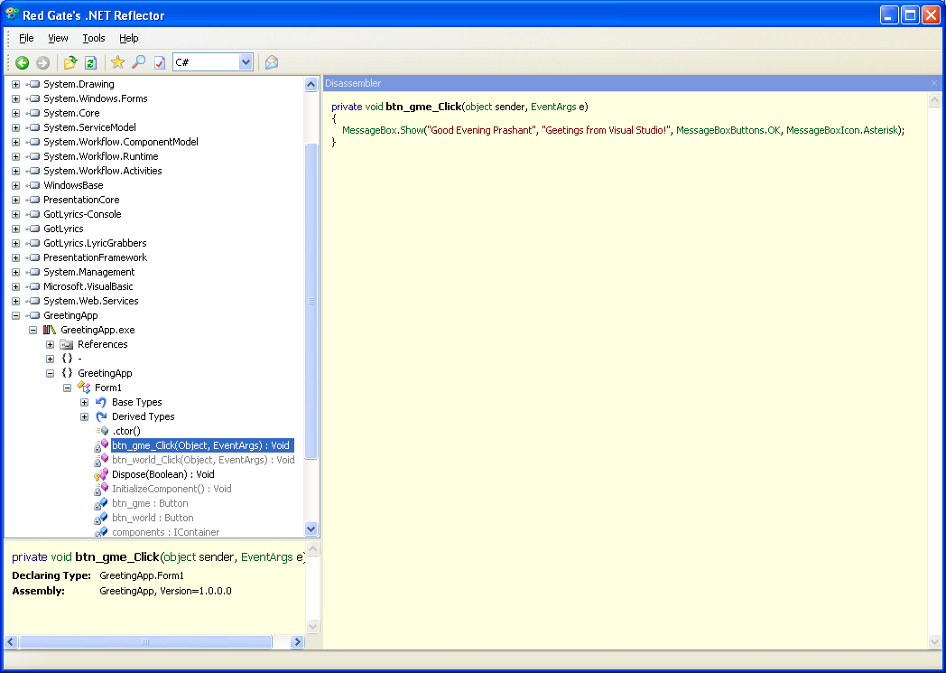Select the PresentationFramework assembly
Image resolution: width=946 pixels, height=673 pixels.
click(96, 257)
